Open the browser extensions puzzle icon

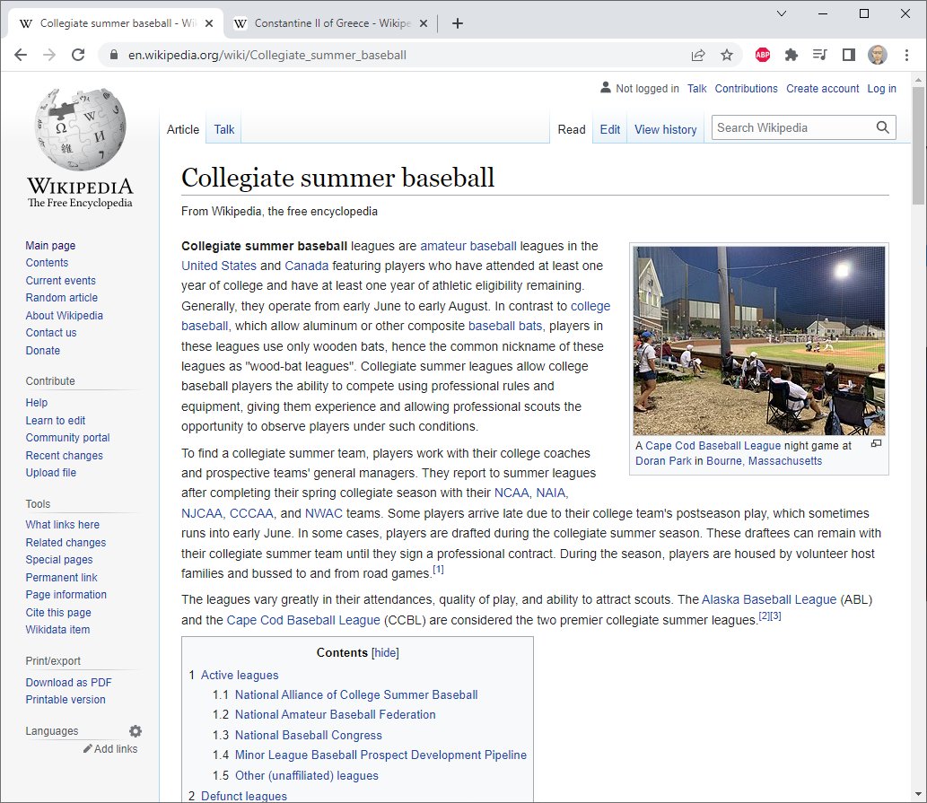click(791, 55)
